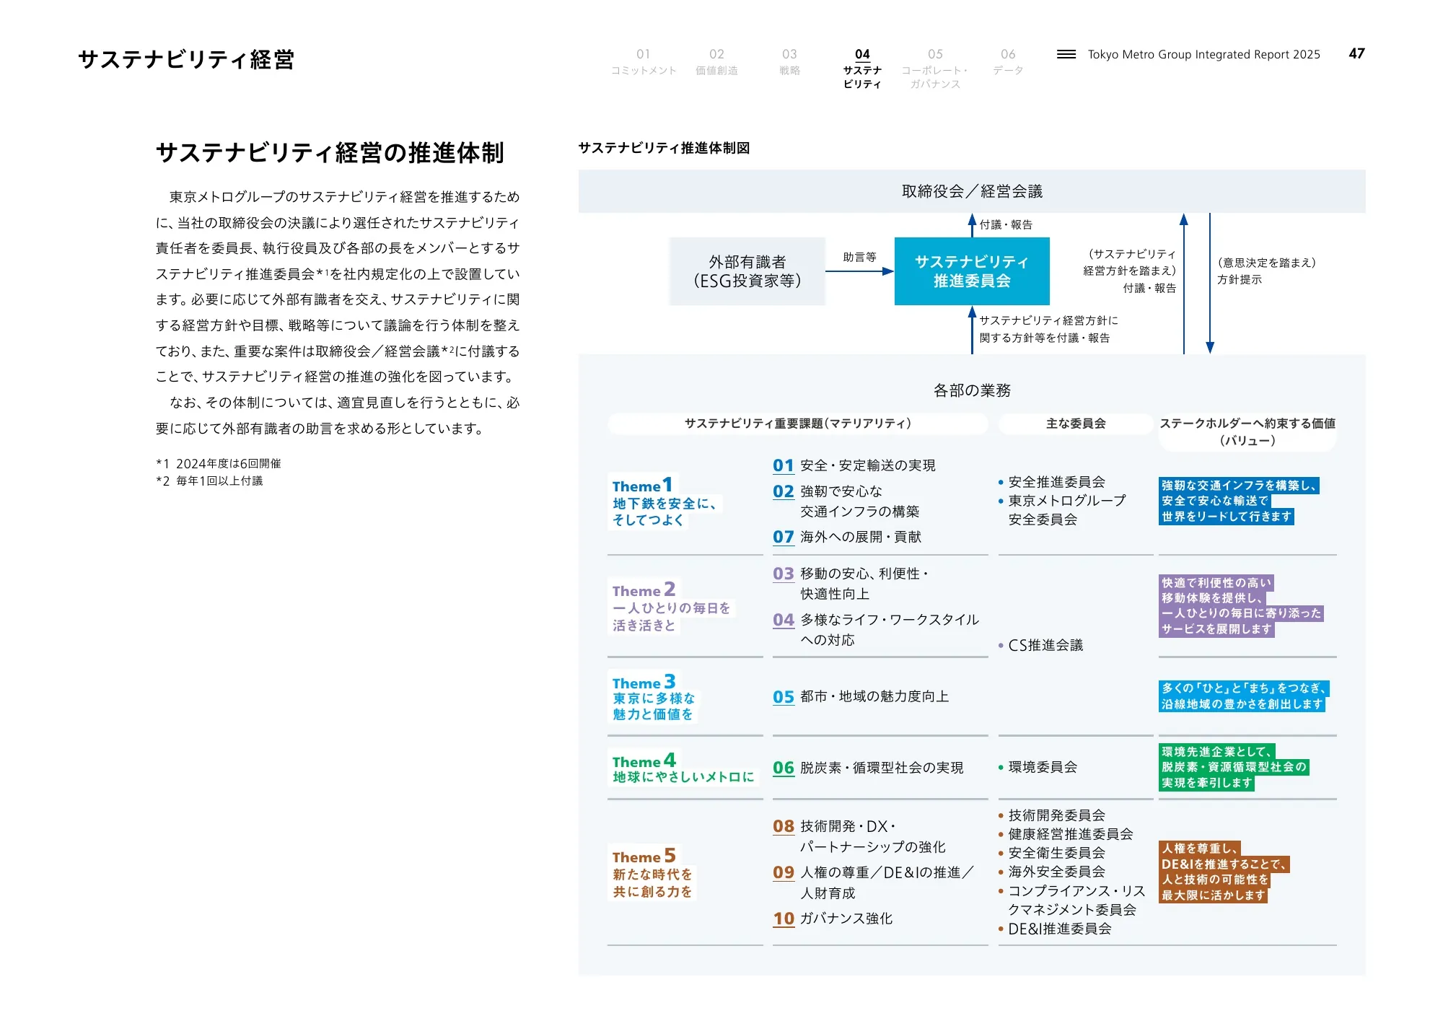Click materiality 02 強靭で安心な交通インフラの構築
Viewport: 1443px width, 1021px height.
tap(846, 501)
